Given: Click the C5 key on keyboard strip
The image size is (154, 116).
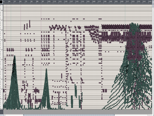Looking at the screenshot, I should (2, 40).
